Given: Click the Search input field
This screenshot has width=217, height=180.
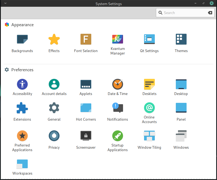Looking at the screenshot, I should (183, 13).
